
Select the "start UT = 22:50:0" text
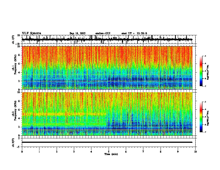point(134,33)
